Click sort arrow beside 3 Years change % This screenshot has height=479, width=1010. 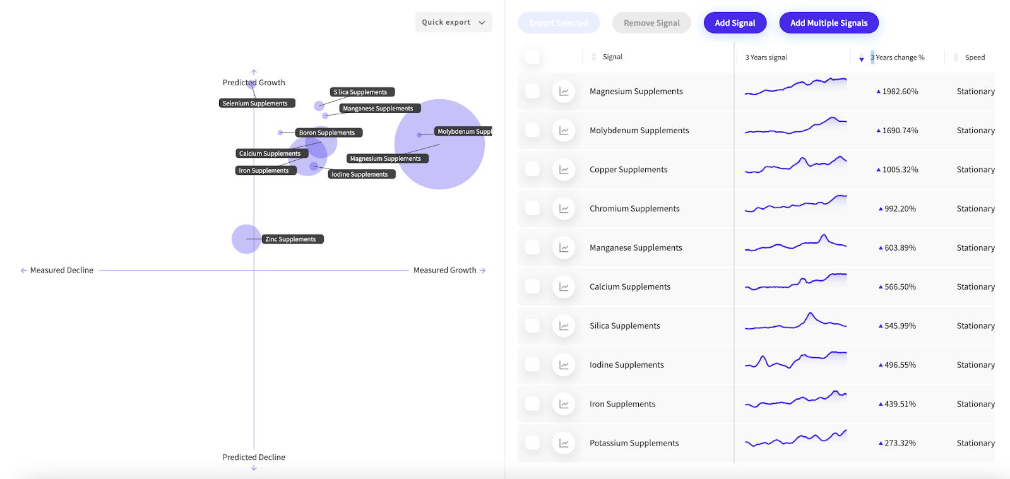click(862, 59)
